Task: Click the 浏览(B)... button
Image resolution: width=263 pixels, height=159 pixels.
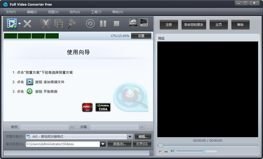Action: [120, 144]
